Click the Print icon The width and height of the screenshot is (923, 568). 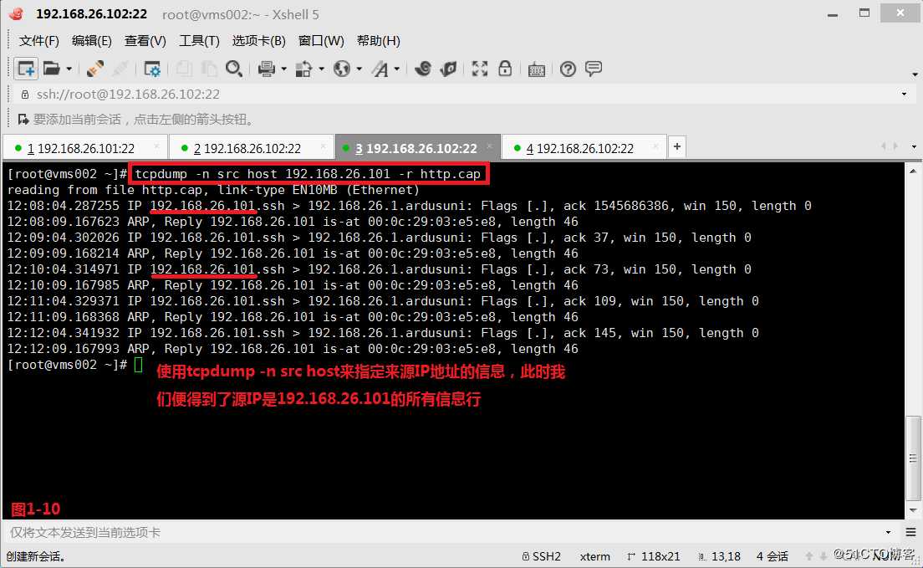click(267, 69)
